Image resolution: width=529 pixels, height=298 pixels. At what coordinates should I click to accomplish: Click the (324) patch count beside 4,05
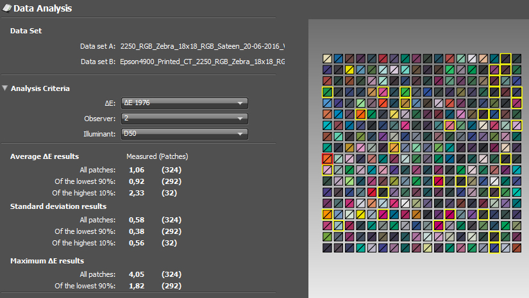coord(171,274)
